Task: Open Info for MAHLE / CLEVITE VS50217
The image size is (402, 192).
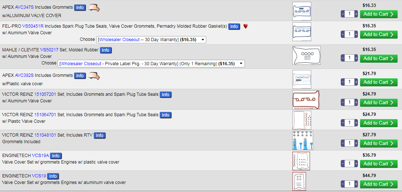Action: (105, 50)
